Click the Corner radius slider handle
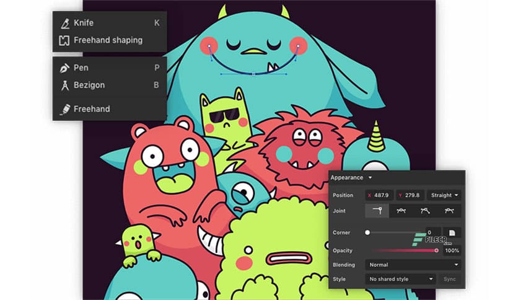This screenshot has width=518, height=300. pos(367,232)
